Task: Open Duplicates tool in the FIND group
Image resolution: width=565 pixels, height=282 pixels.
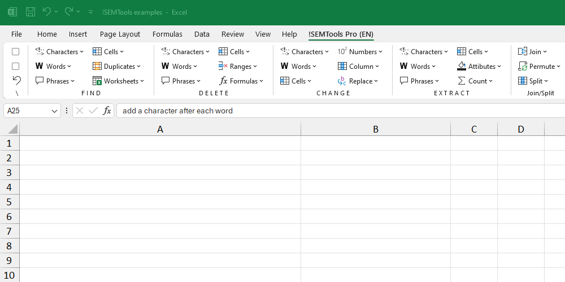Action: (118, 66)
